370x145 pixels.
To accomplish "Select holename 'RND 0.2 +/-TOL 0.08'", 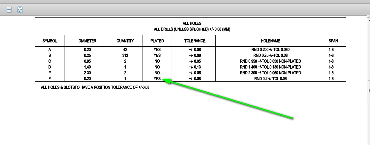I will [270, 79].
